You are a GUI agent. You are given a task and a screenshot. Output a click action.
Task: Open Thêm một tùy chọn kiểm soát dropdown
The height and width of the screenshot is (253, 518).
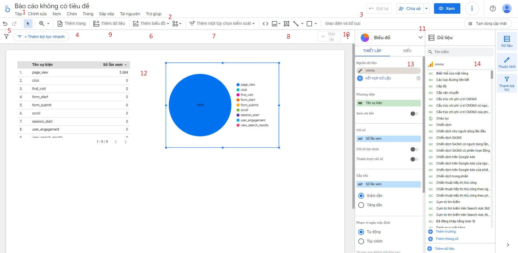click(x=222, y=24)
